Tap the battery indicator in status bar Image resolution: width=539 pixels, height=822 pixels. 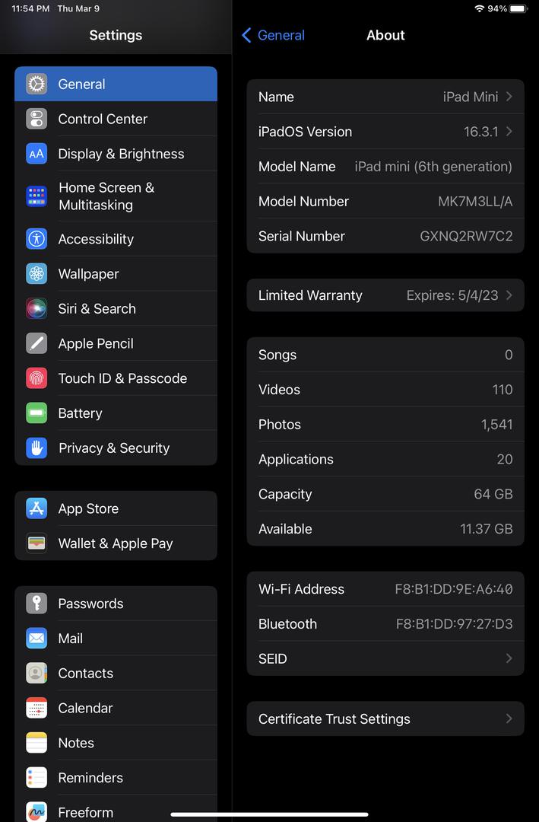(x=518, y=8)
